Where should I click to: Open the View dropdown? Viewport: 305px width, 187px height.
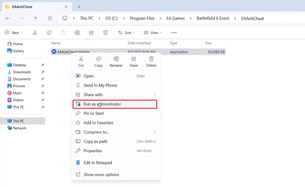pyautogui.click(x=153, y=32)
